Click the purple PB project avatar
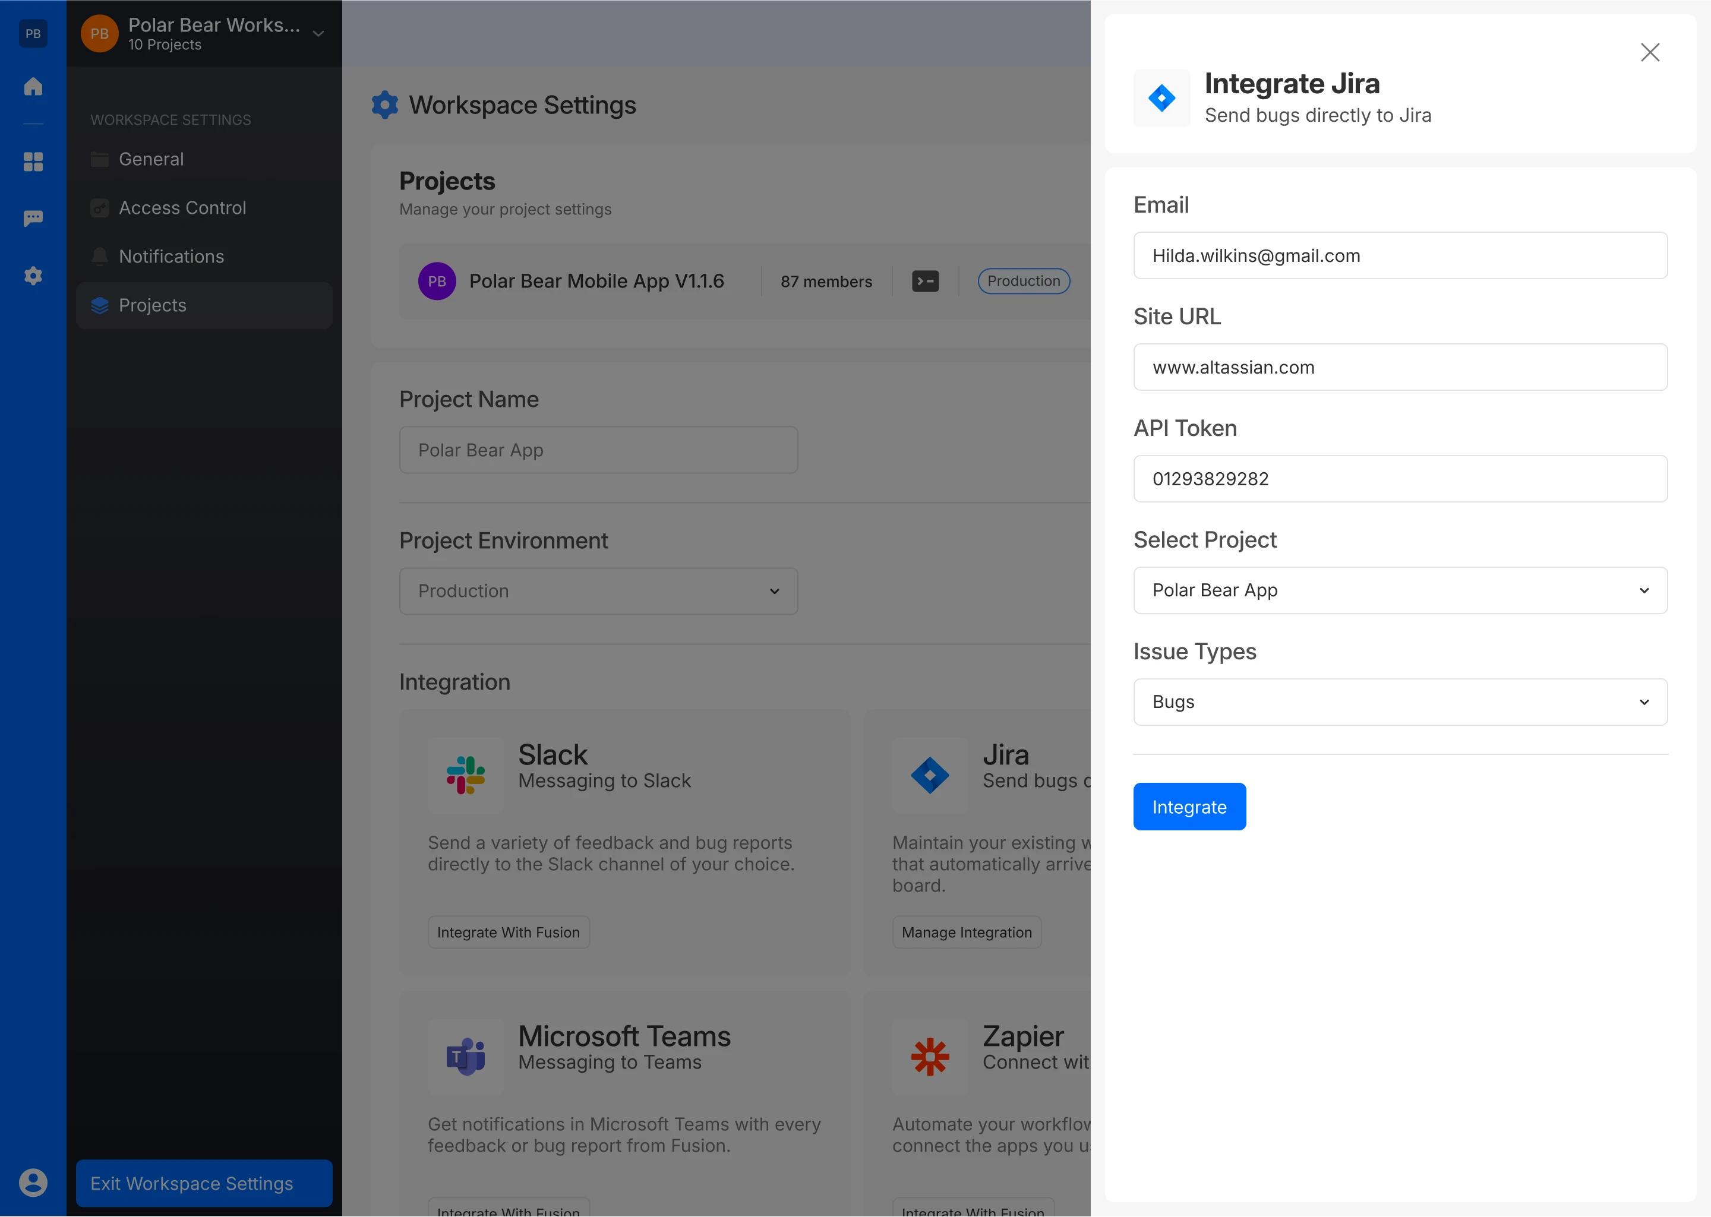The width and height of the screenshot is (1711, 1217). pyautogui.click(x=437, y=281)
